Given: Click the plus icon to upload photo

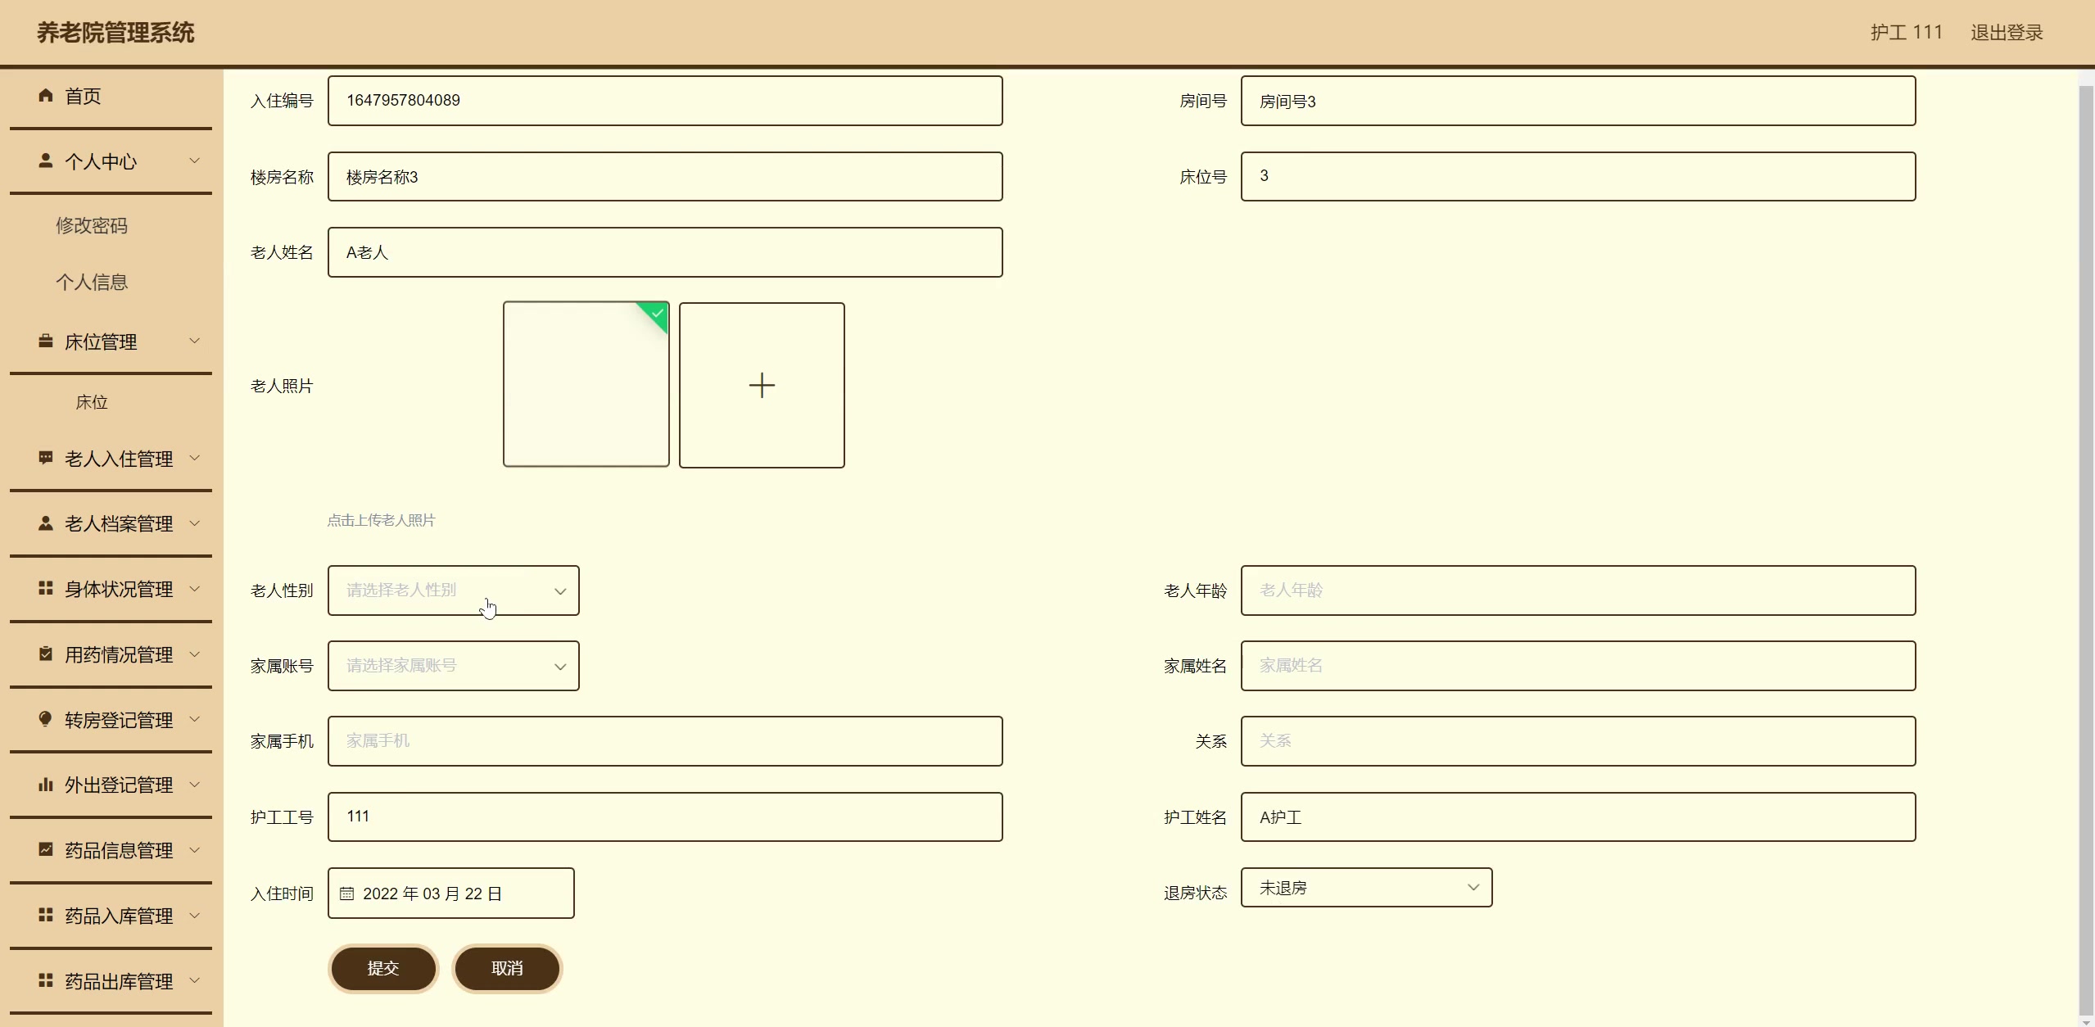Looking at the screenshot, I should [761, 385].
